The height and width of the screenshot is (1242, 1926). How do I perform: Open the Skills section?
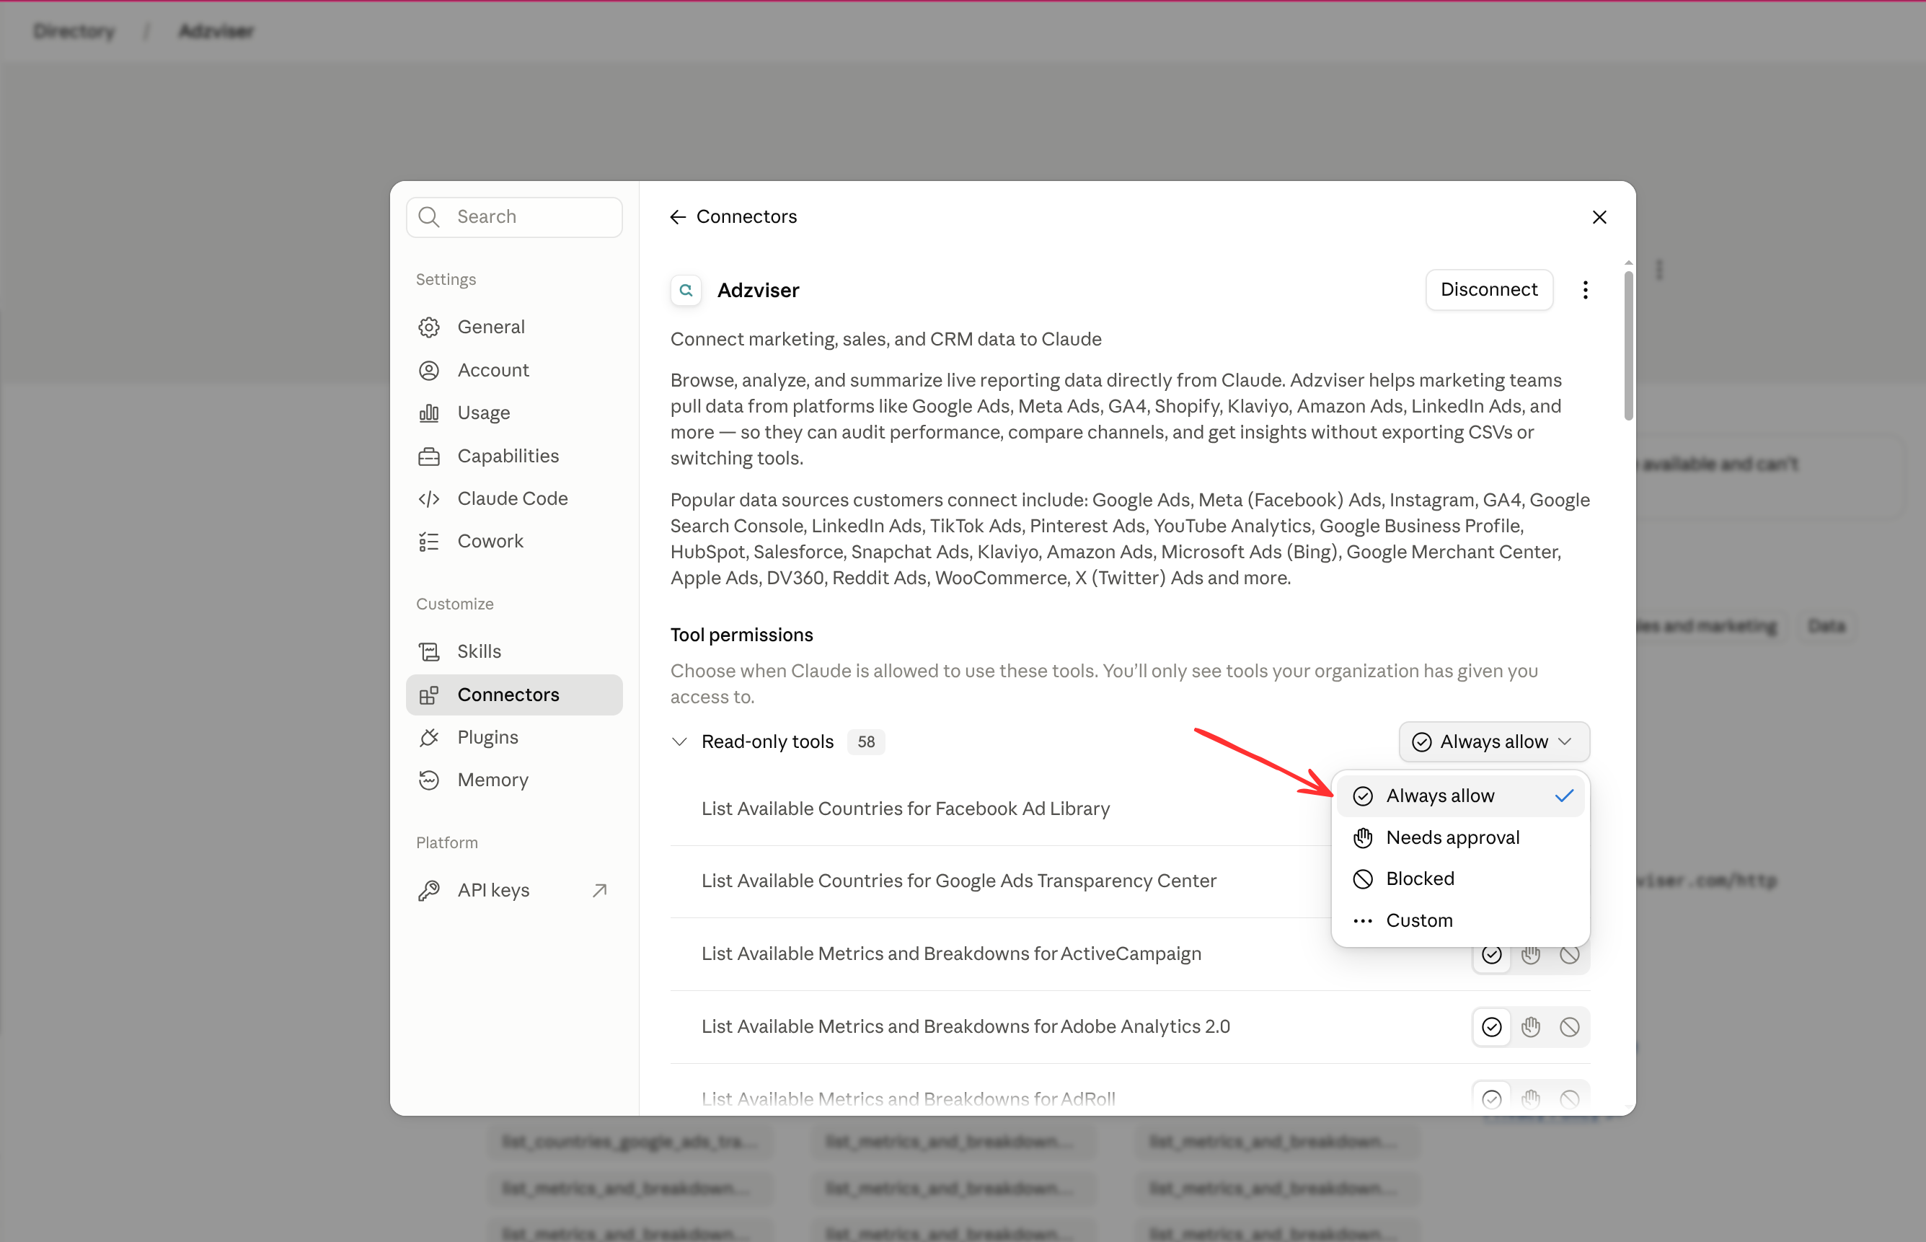pos(514,651)
